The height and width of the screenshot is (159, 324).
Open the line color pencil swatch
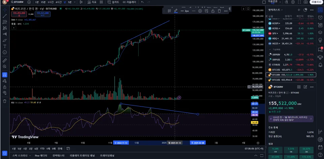(176, 11)
